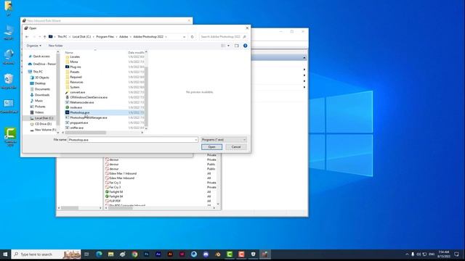The width and height of the screenshot is (465, 261).
Task: Select CD Drive (D:) in navigation pane
Action: pos(41,124)
